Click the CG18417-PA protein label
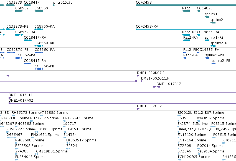 click(35, 61)
